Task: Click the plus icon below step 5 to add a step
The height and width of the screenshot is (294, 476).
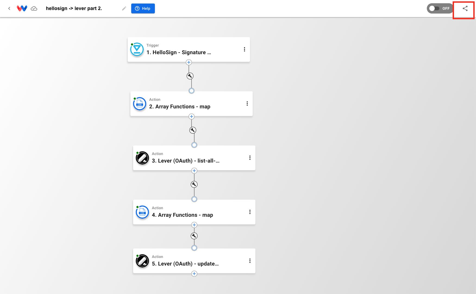Action: tap(194, 274)
